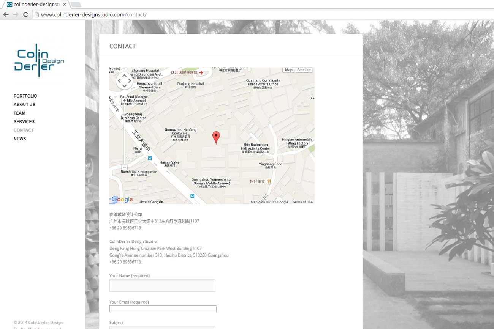The height and width of the screenshot is (329, 494).
Task: Click bus stop icon near Nanyi
Action: tap(150, 158)
